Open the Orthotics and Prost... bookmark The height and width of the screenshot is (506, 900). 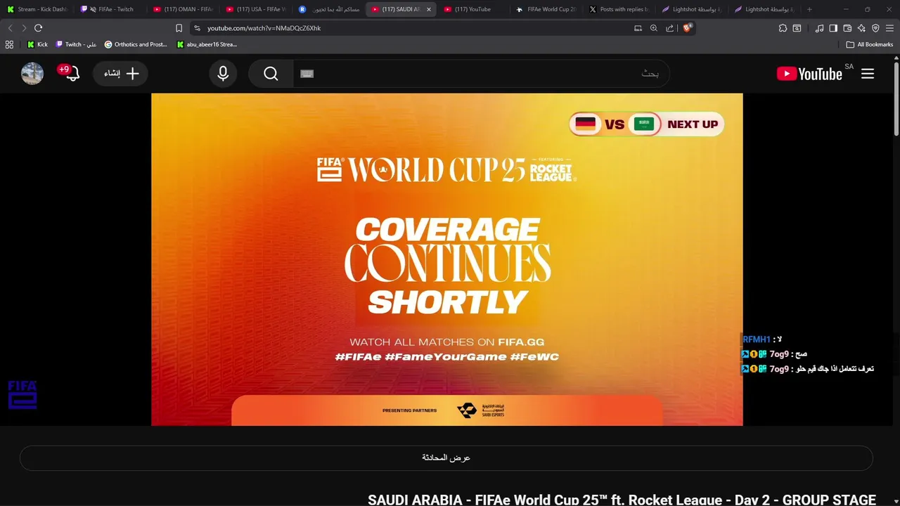click(136, 44)
